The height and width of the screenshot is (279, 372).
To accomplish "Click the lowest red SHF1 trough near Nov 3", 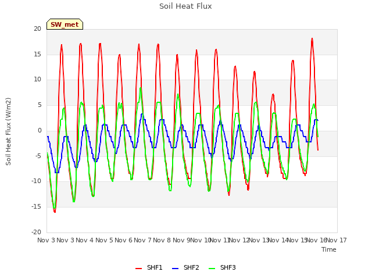I will tap(55, 212).
